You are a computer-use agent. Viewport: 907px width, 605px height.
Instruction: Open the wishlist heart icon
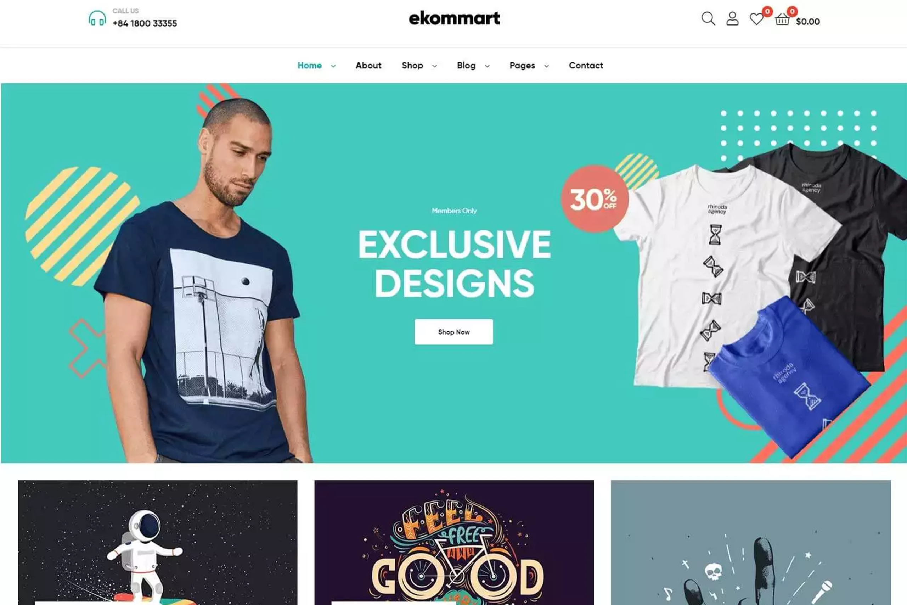pos(756,19)
